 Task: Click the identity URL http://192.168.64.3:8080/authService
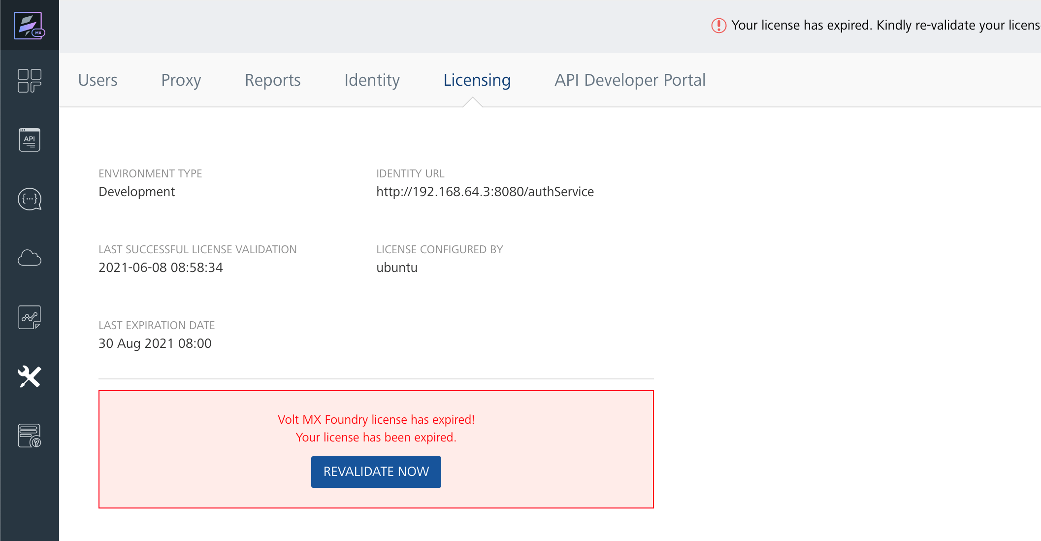point(485,192)
